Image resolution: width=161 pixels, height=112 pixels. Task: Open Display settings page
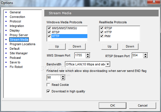coord(15,30)
